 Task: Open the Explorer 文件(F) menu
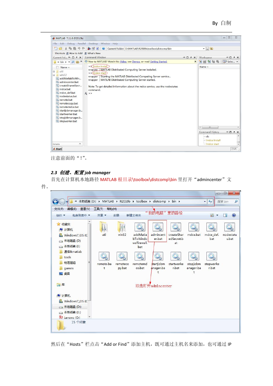coord(59,209)
